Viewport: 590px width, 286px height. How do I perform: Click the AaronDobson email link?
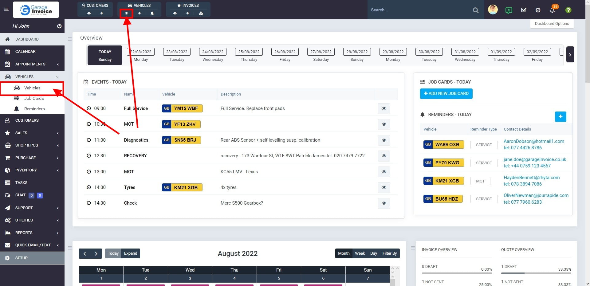pyautogui.click(x=533, y=141)
